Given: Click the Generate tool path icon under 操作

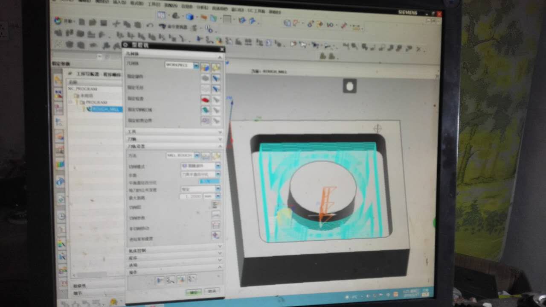Looking at the screenshot, I should pyautogui.click(x=159, y=280).
